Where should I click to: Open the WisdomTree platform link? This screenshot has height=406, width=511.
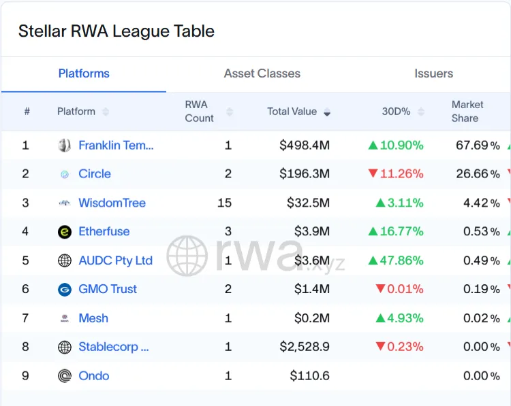click(x=112, y=203)
